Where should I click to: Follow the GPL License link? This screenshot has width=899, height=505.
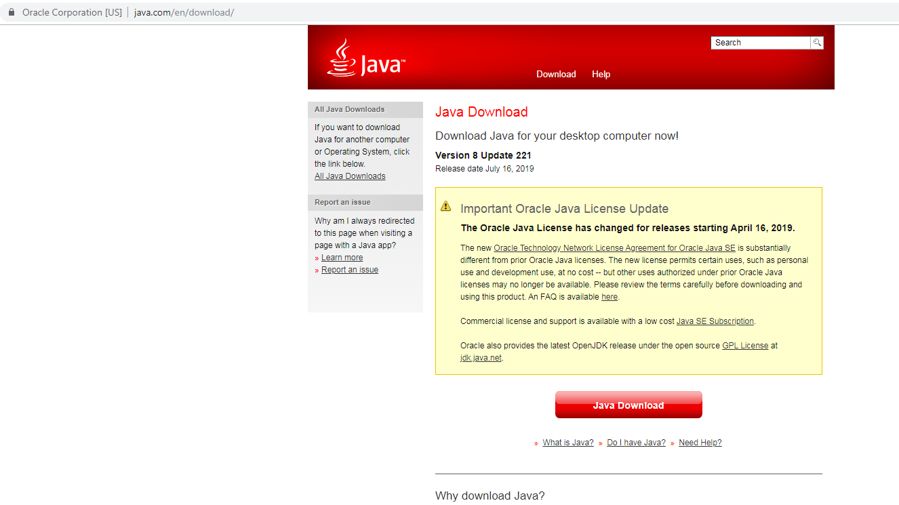coord(745,346)
